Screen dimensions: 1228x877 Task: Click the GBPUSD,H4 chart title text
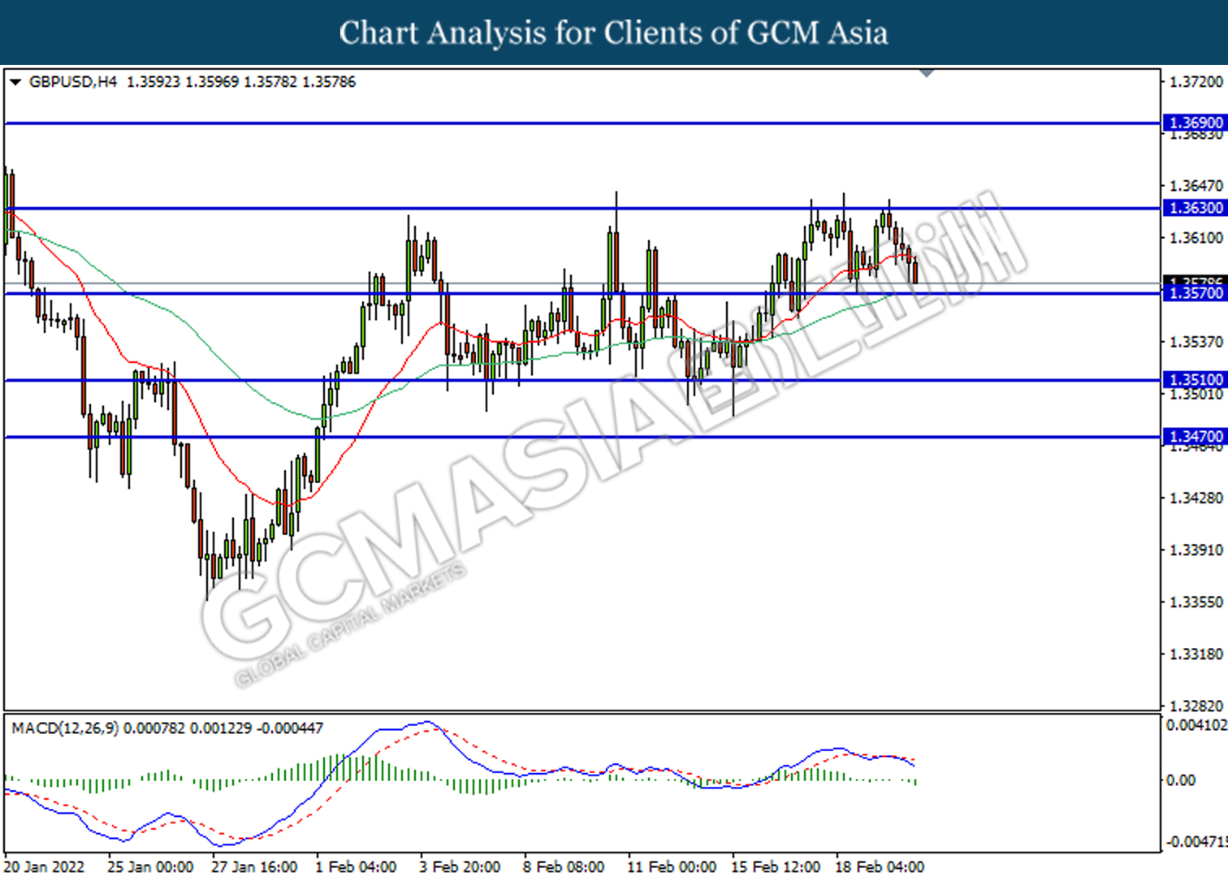[73, 82]
